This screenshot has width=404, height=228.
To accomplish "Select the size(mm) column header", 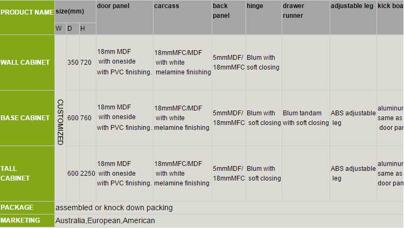I will point(71,11).
